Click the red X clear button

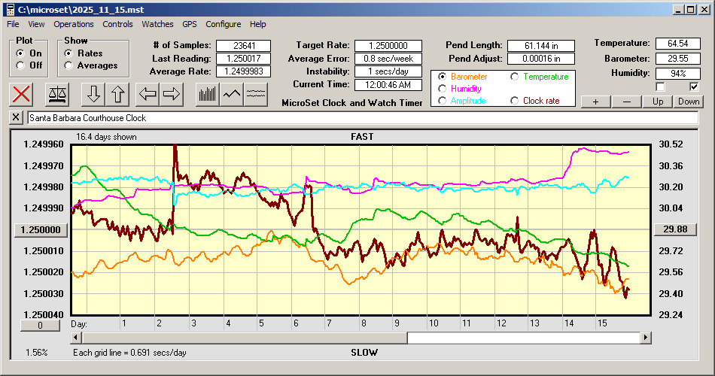(x=22, y=95)
